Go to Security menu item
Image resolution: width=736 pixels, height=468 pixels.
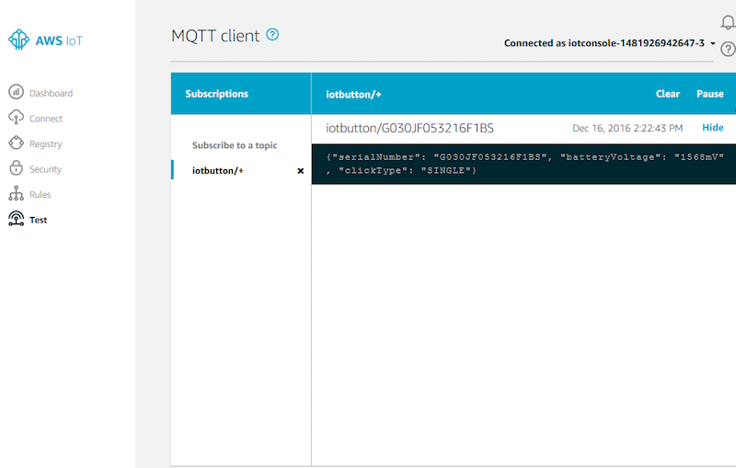45,169
